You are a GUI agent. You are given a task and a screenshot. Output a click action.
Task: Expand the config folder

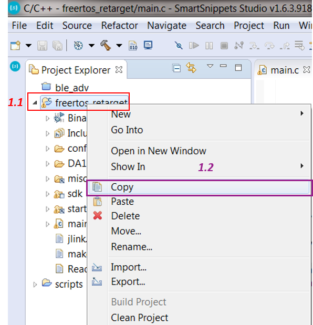pyautogui.click(x=47, y=149)
